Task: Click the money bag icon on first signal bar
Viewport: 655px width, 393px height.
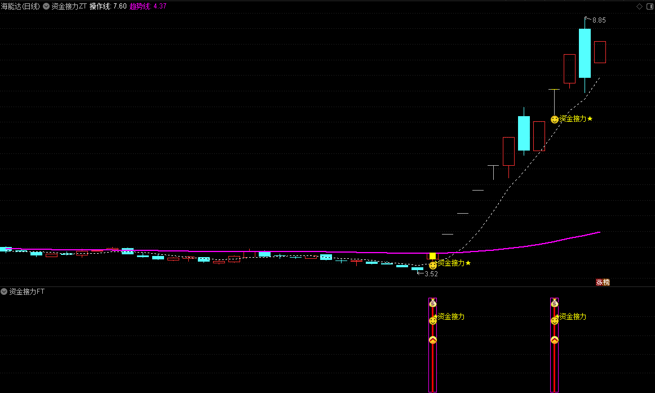Action: [x=433, y=303]
